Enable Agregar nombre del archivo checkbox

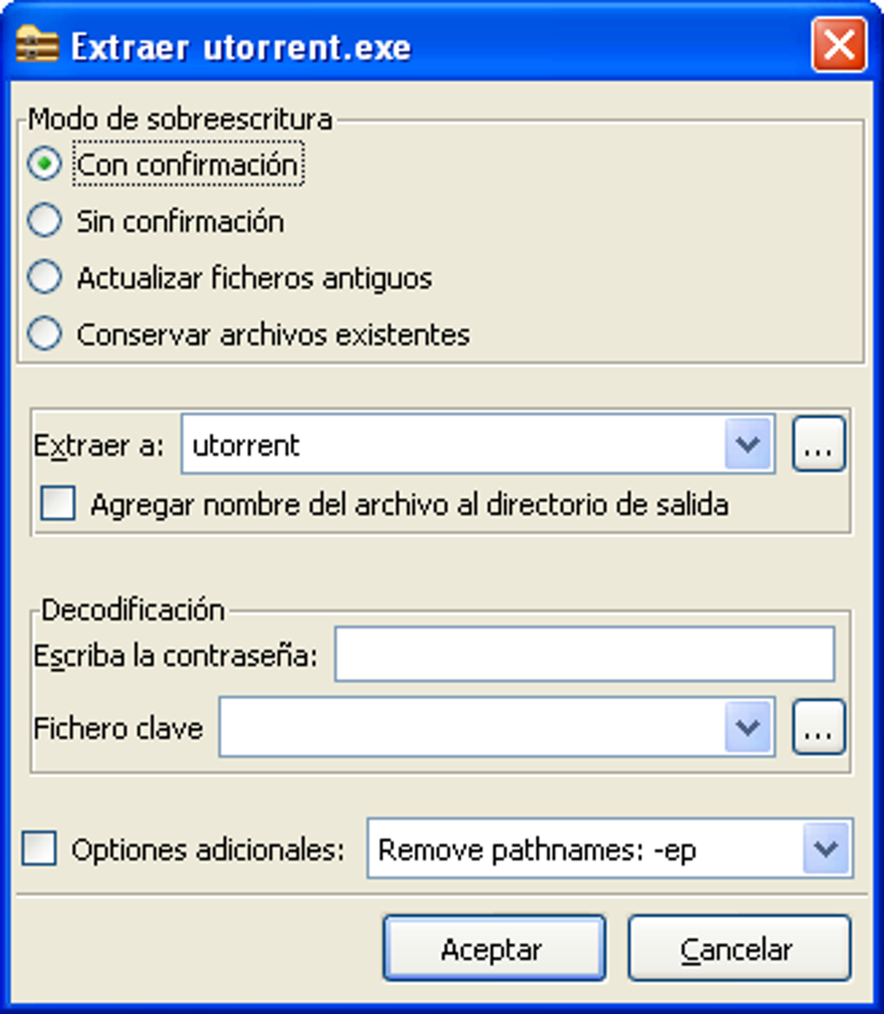[x=57, y=503]
